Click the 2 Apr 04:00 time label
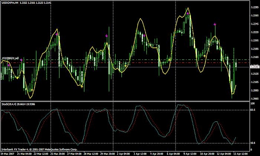This screenshot has width=260, height=156. 124,154
